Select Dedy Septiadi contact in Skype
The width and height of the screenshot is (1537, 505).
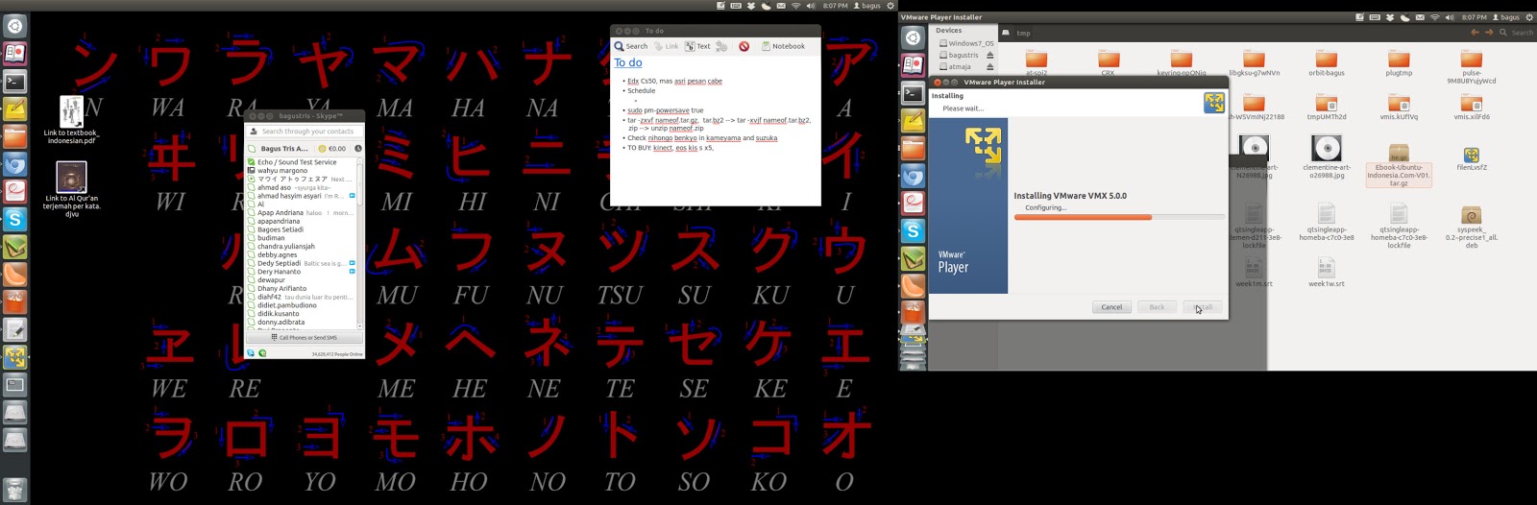point(302,263)
